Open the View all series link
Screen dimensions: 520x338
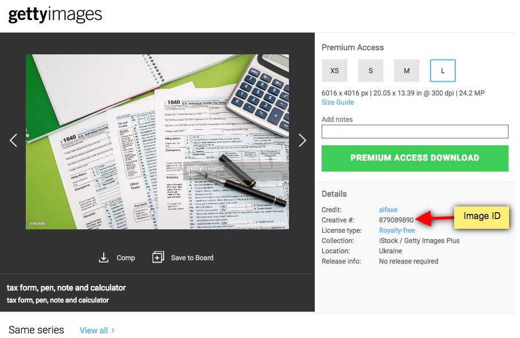94,331
